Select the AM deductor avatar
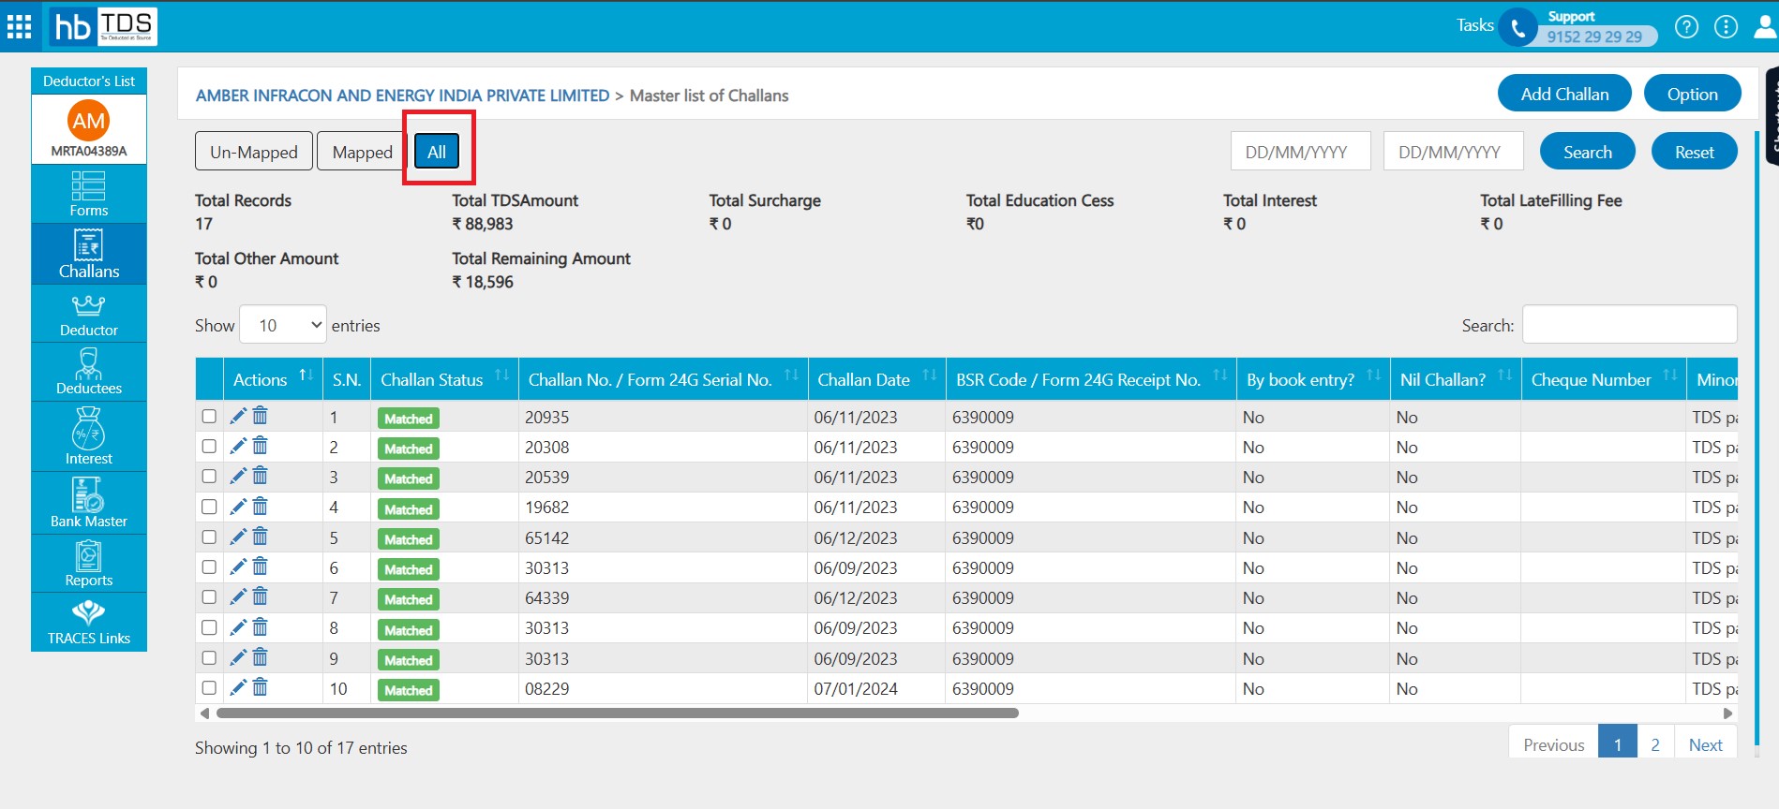 point(89,121)
